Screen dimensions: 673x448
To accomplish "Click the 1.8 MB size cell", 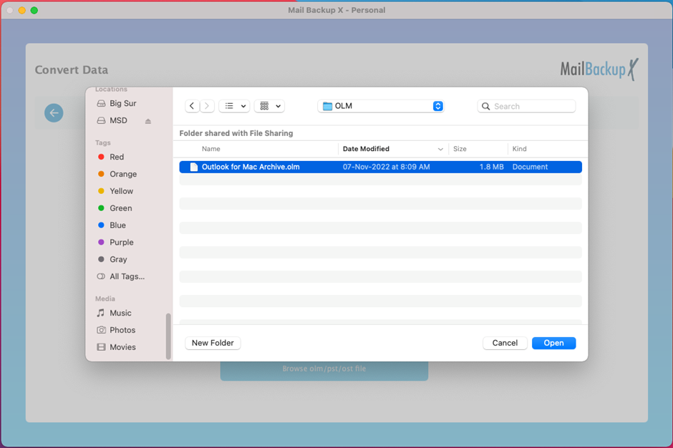I will tap(491, 167).
